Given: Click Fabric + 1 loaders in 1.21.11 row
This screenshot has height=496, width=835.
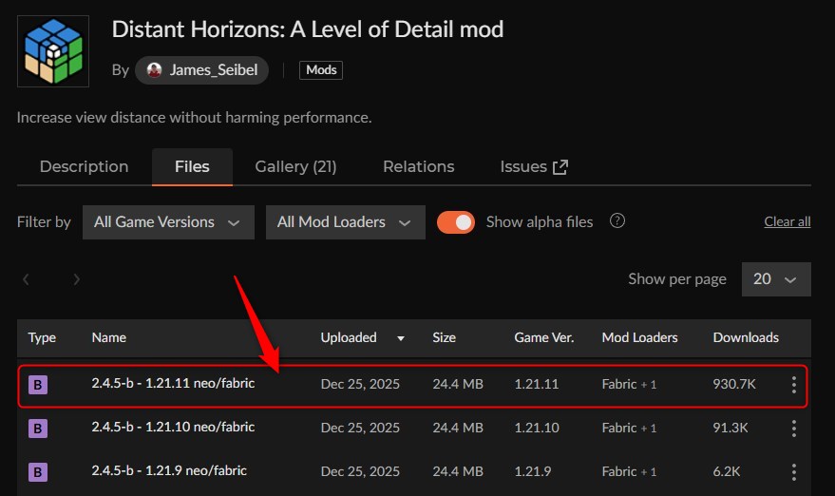Looking at the screenshot, I should pyautogui.click(x=629, y=385).
